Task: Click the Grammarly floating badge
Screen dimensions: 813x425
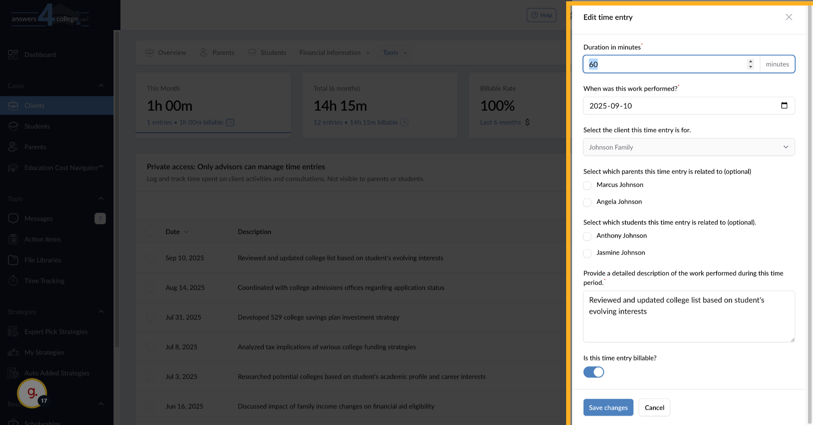Action: coord(32,393)
